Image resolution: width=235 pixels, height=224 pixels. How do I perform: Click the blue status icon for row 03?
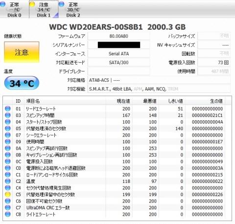8,115
